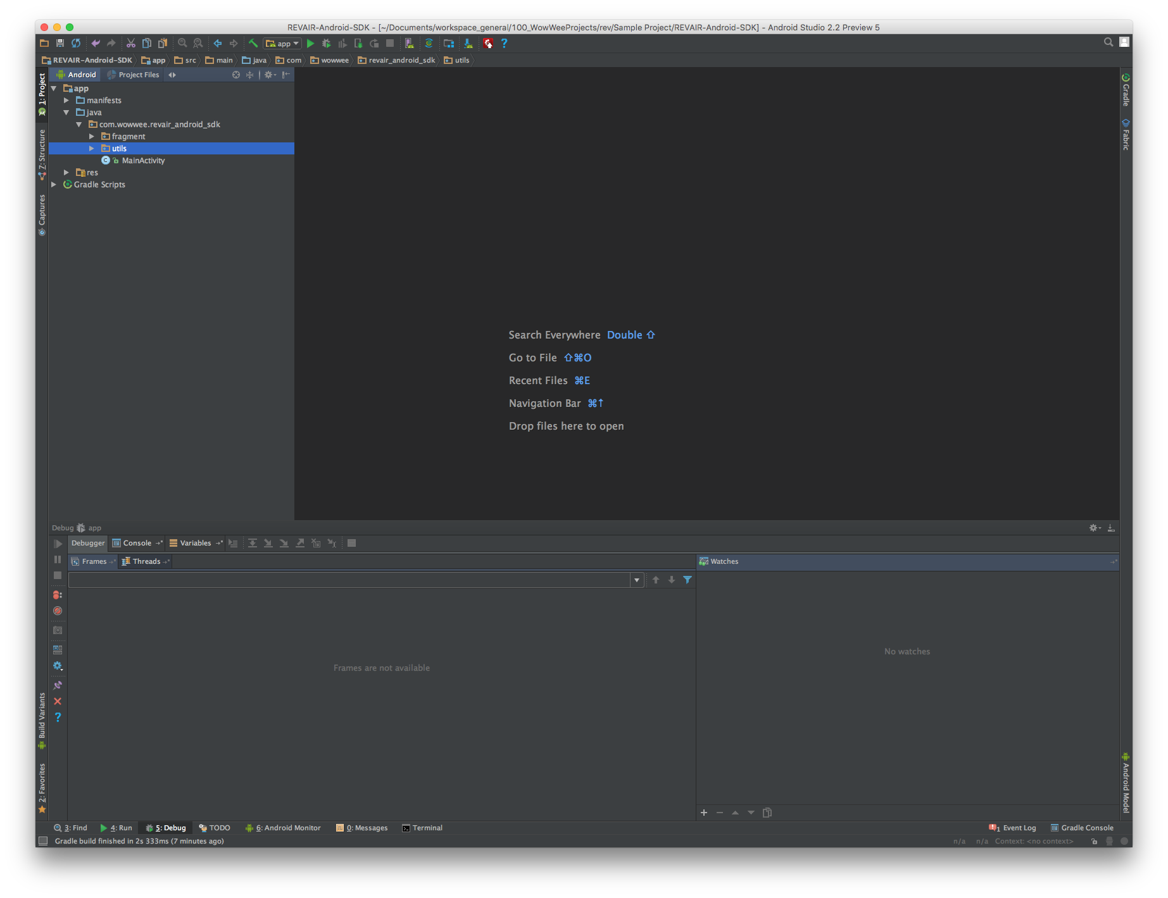Viewport: 1168px width, 898px height.
Task: Save all files with the floppy icon
Action: (x=60, y=43)
